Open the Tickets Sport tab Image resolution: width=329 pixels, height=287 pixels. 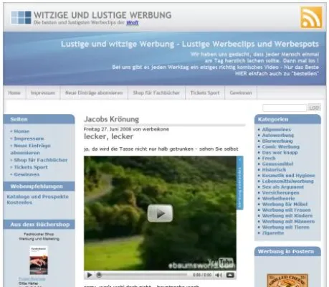(x=205, y=93)
